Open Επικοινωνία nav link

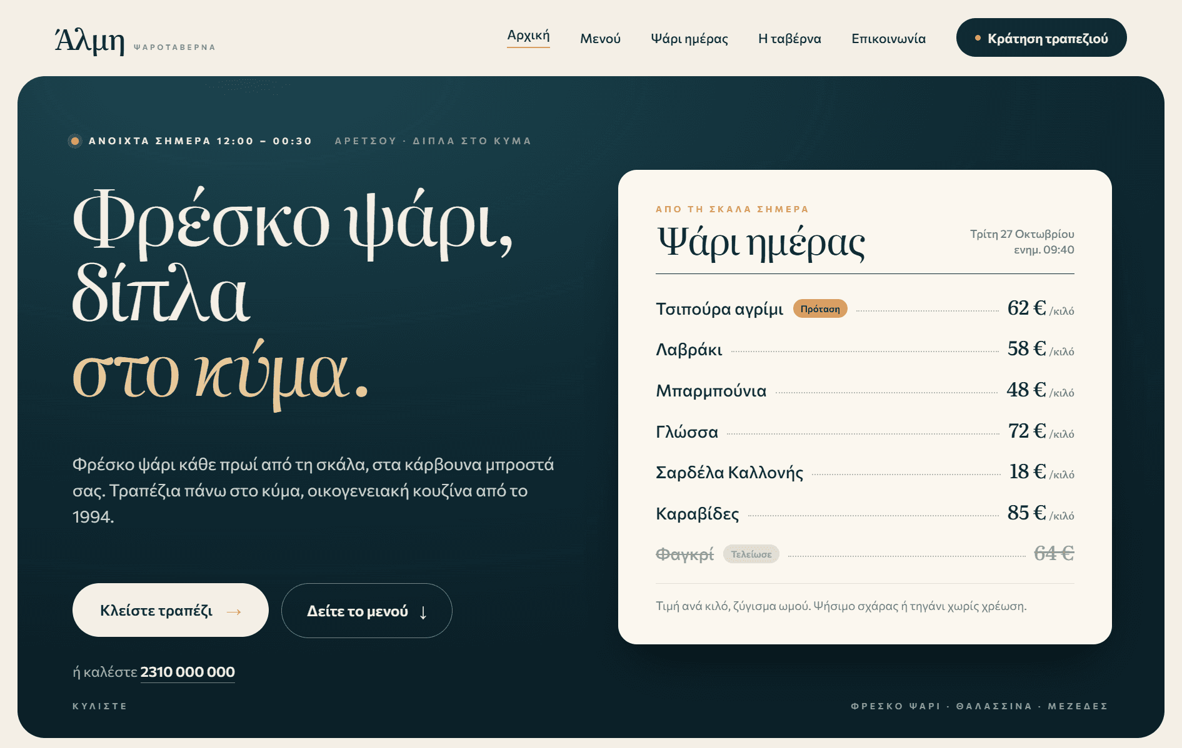(888, 39)
